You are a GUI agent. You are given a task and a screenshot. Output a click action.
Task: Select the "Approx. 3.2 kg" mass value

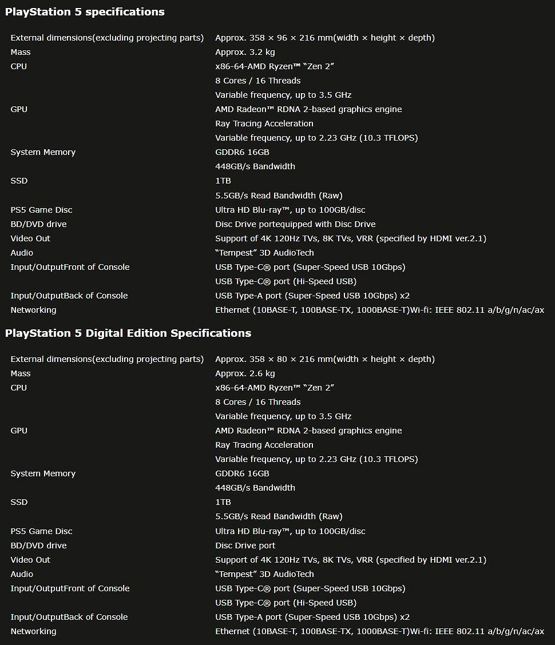tap(245, 52)
